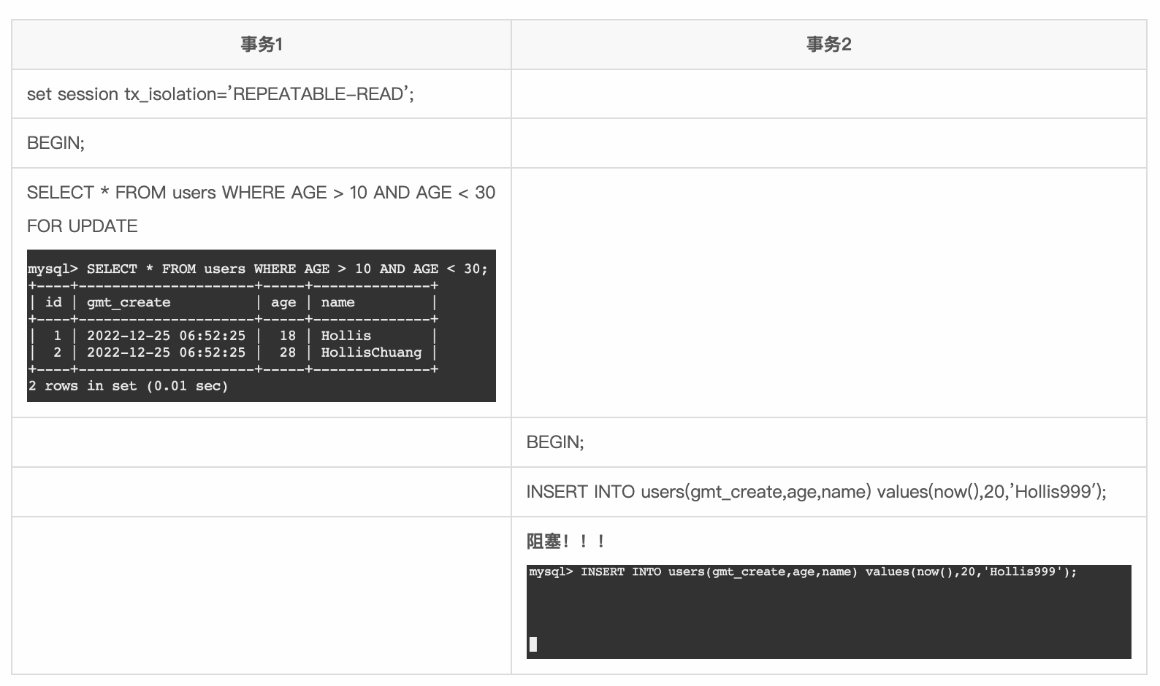This screenshot has height=686, width=1160.
Task: Click the age column header in query output
Action: tap(283, 302)
